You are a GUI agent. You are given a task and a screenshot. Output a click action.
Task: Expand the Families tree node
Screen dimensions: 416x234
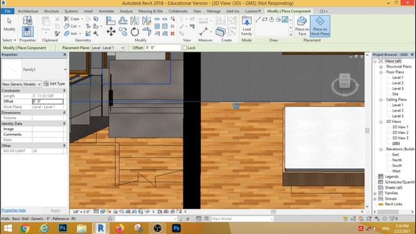point(375,193)
